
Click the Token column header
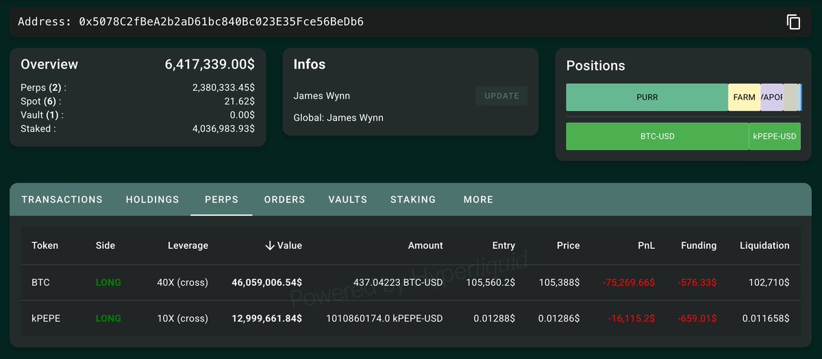click(x=45, y=245)
